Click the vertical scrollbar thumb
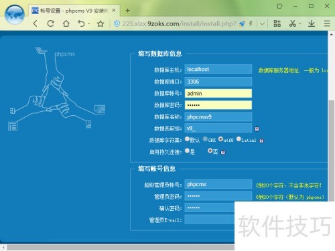Image resolution: width=335 pixels, height=251 pixels. tap(331, 151)
